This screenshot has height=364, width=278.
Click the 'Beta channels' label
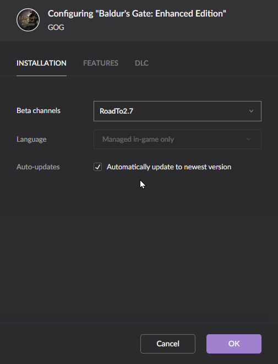[x=39, y=111]
